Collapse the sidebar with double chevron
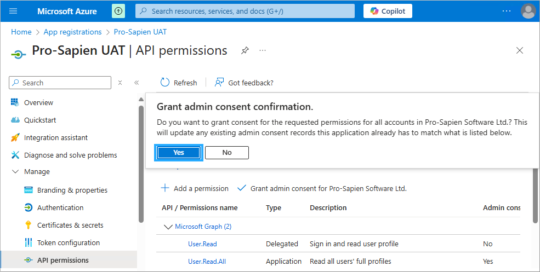Image resolution: width=540 pixels, height=272 pixels. pyautogui.click(x=137, y=83)
